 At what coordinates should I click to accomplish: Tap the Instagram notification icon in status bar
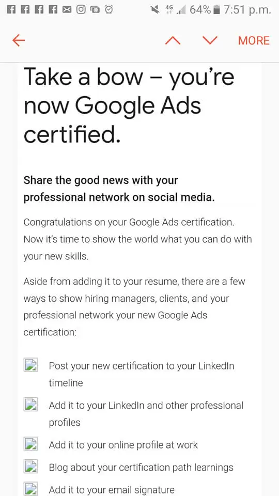point(81,10)
